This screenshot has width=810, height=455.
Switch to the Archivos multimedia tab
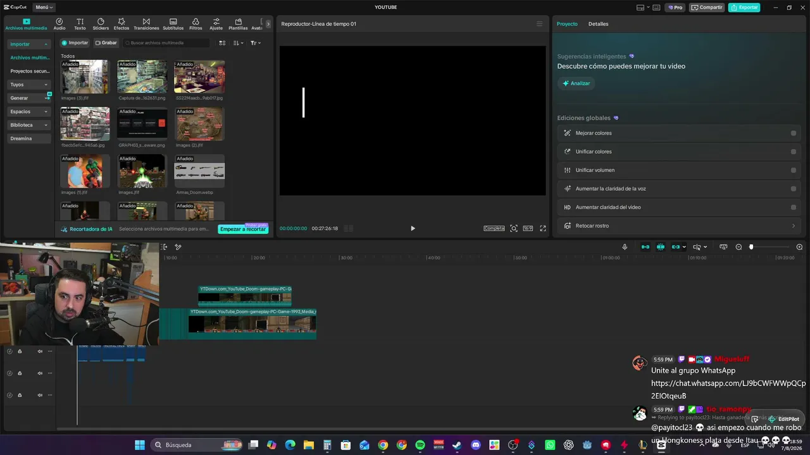point(26,24)
